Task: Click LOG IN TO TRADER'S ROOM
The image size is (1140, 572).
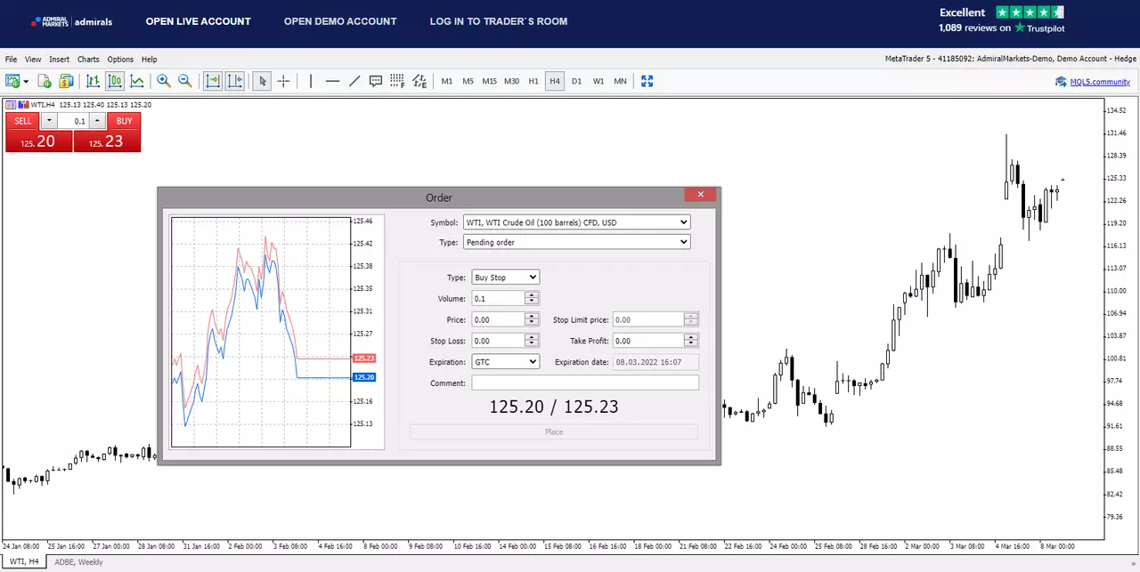Action: [499, 21]
